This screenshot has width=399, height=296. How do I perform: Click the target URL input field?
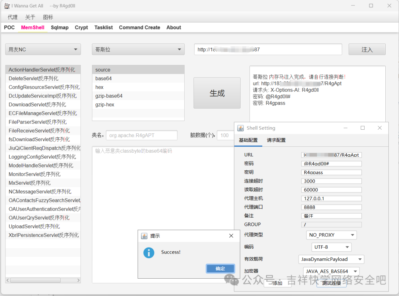click(x=268, y=50)
